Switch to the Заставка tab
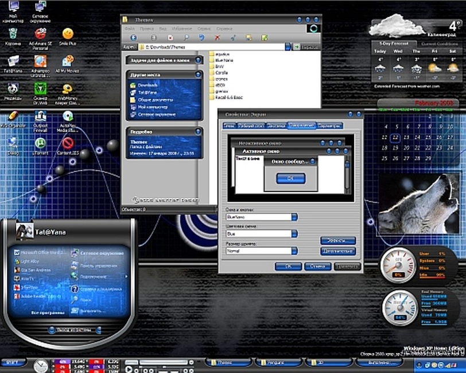 276,126
